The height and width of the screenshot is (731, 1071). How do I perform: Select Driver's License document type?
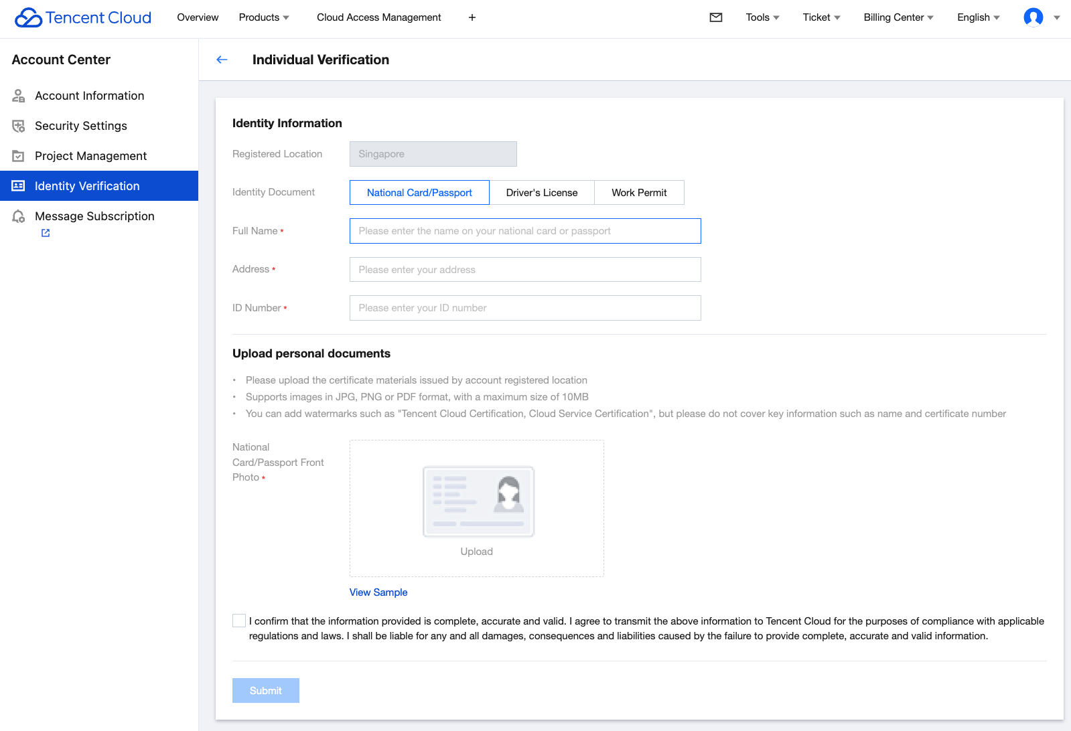click(541, 193)
